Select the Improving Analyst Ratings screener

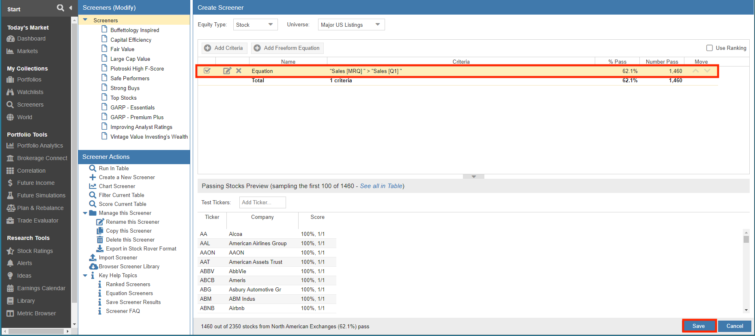coord(141,127)
